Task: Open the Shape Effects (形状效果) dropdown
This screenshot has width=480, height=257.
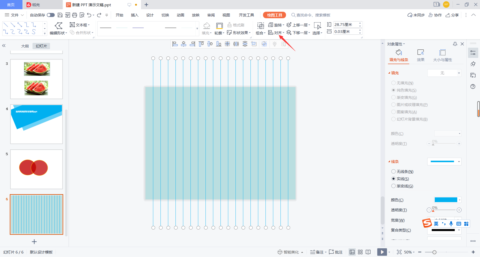Action: [239, 33]
